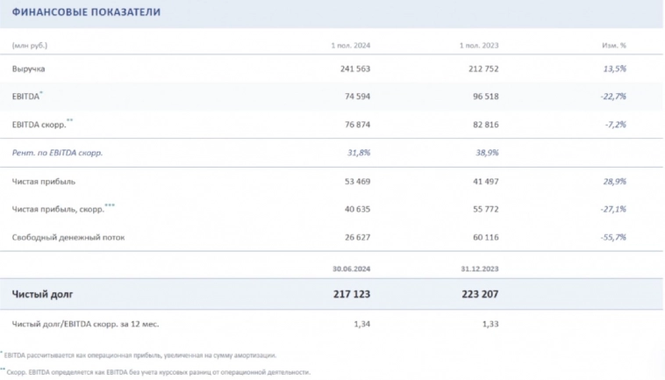Click net profit value 53 469

pos(354,182)
